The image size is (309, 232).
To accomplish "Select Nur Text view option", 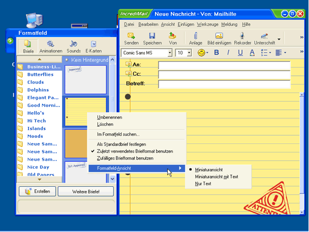I will pyautogui.click(x=203, y=184).
